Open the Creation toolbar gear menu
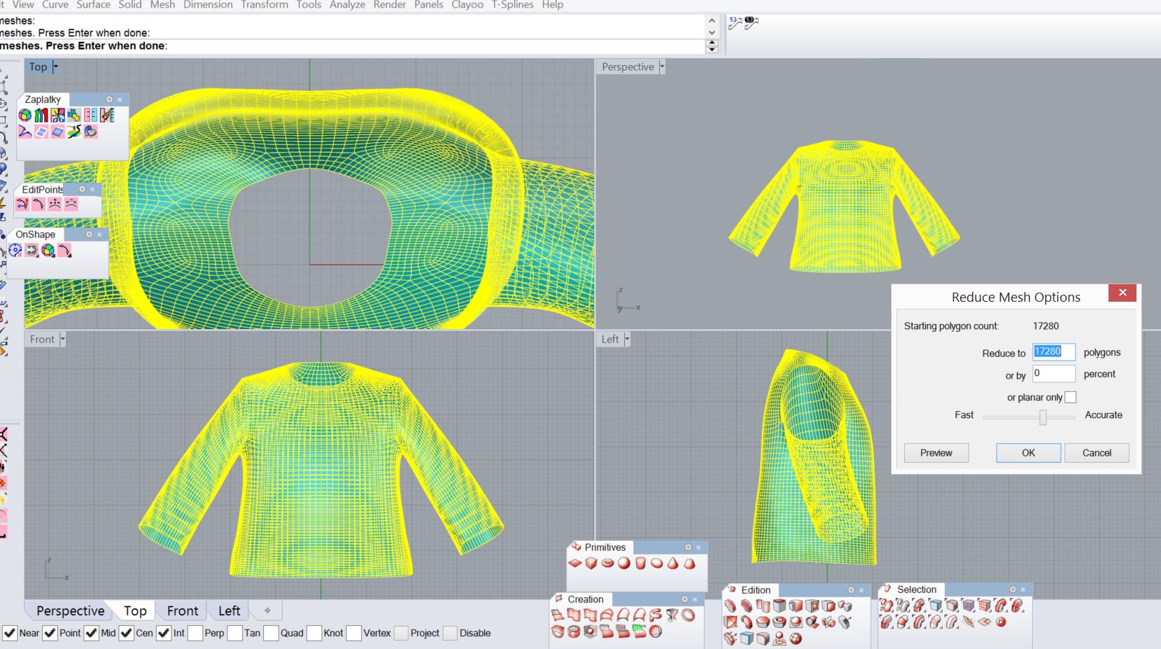The height and width of the screenshot is (649, 1161). [x=684, y=599]
